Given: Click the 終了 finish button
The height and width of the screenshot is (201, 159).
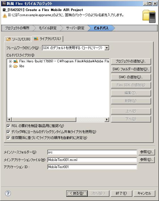Looking at the screenshot, I should point(121,193).
